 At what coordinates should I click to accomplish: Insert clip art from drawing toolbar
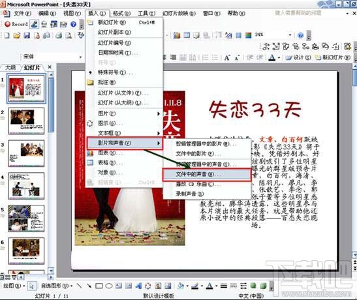[158, 286]
